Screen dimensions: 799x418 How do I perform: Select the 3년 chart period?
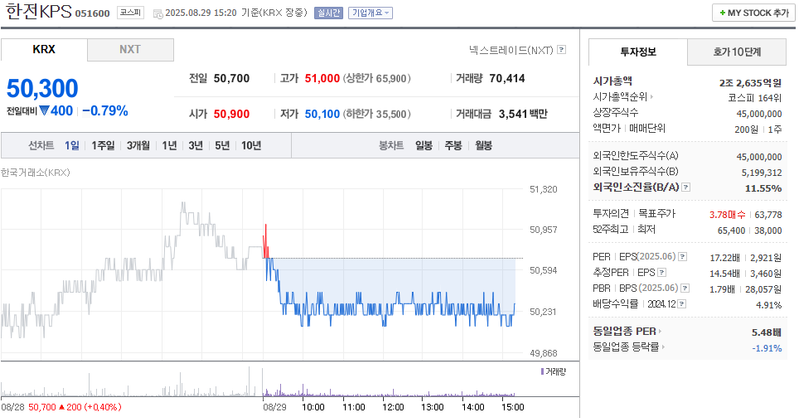(196, 145)
